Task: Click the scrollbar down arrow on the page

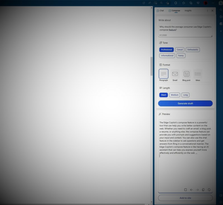Action: point(151,202)
